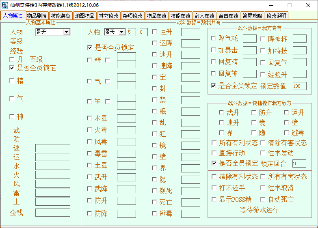Check the 清除有害状态 option
Viewport: 318px width, 228px height.
pos(263,143)
